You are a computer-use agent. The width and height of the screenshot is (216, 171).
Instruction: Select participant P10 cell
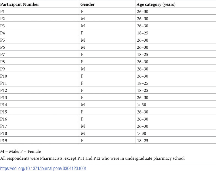click(4, 76)
